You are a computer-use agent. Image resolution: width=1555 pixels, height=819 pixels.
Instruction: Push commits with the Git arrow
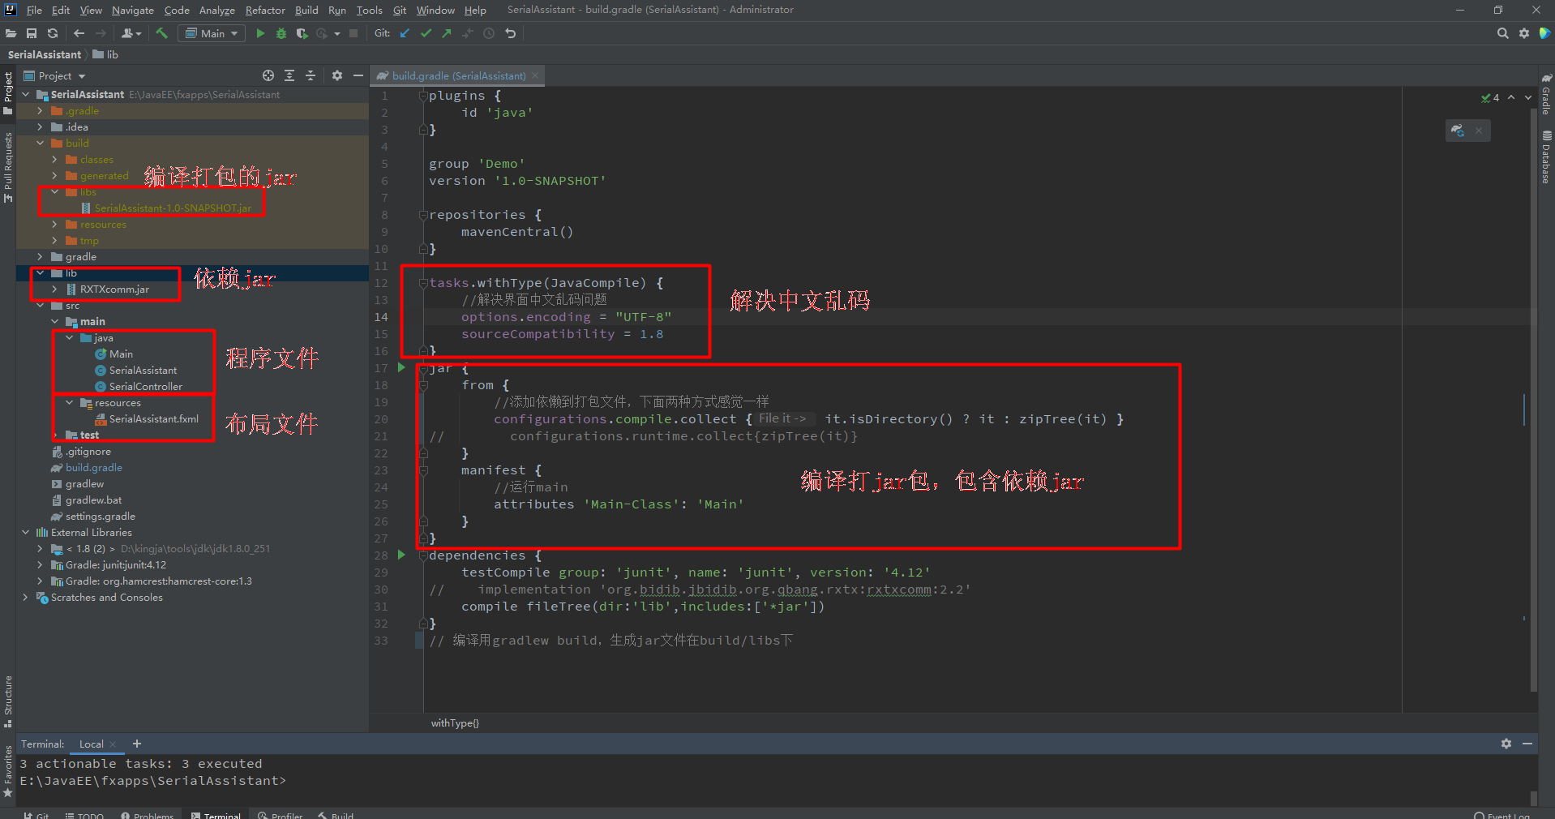447,33
